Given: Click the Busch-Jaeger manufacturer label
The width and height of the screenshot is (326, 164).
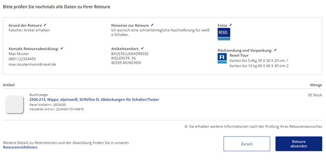Looking at the screenshot, I should click(x=39, y=95).
